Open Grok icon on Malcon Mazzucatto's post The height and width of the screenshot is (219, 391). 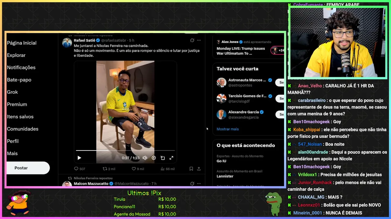(x=192, y=184)
